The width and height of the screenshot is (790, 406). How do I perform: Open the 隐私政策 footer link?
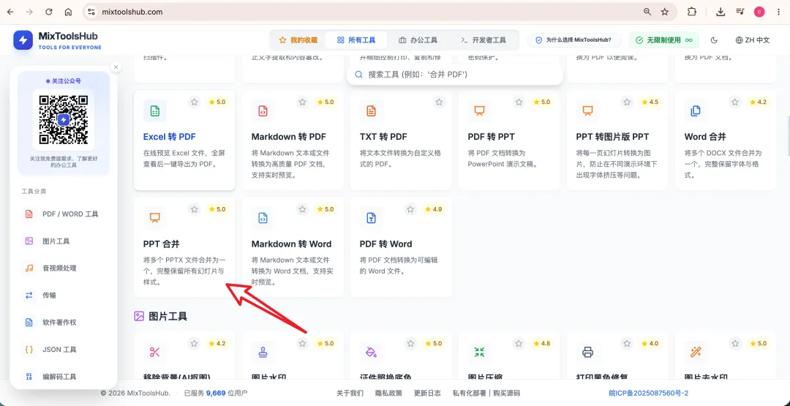[388, 393]
